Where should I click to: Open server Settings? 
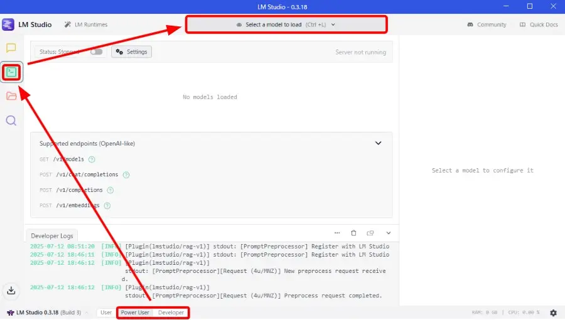132,52
